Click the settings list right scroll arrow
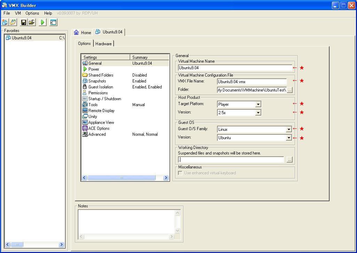This screenshot has width=357, height=253. pos(166,178)
